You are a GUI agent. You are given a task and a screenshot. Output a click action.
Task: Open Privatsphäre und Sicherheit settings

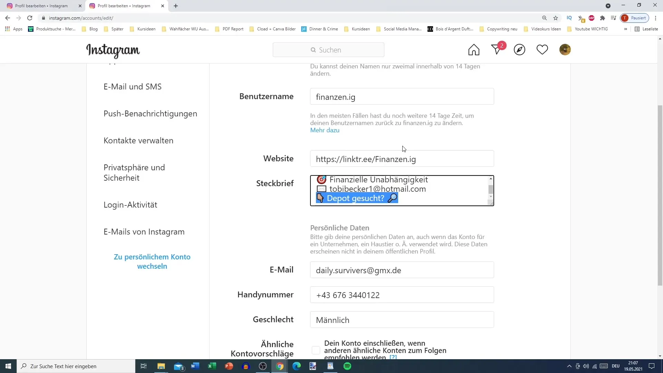click(x=134, y=173)
